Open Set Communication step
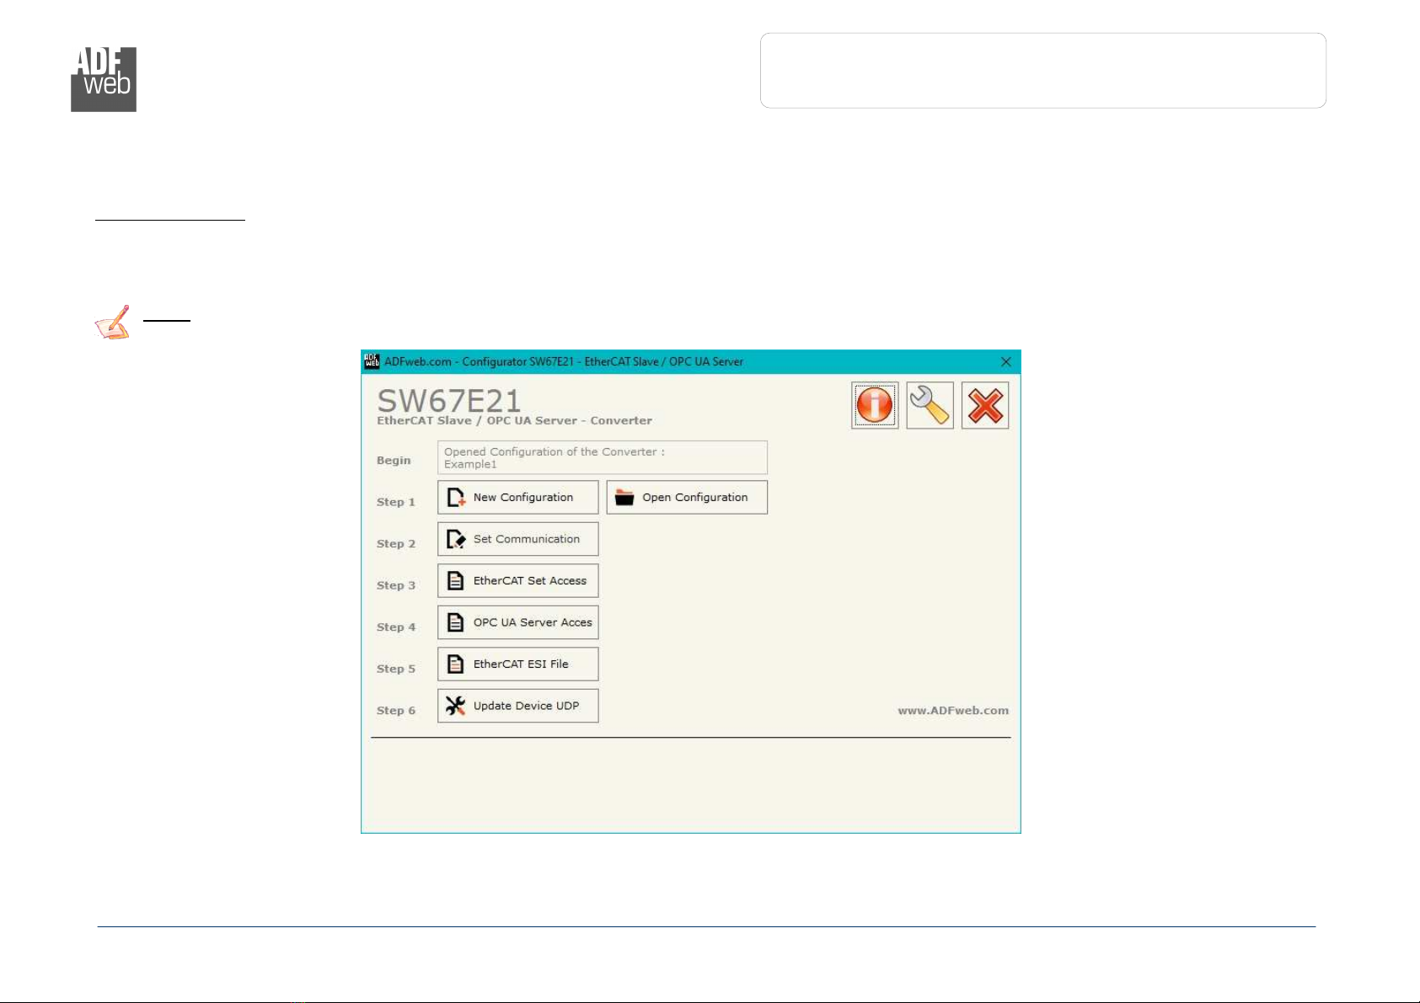The image size is (1420, 1003). [x=517, y=539]
